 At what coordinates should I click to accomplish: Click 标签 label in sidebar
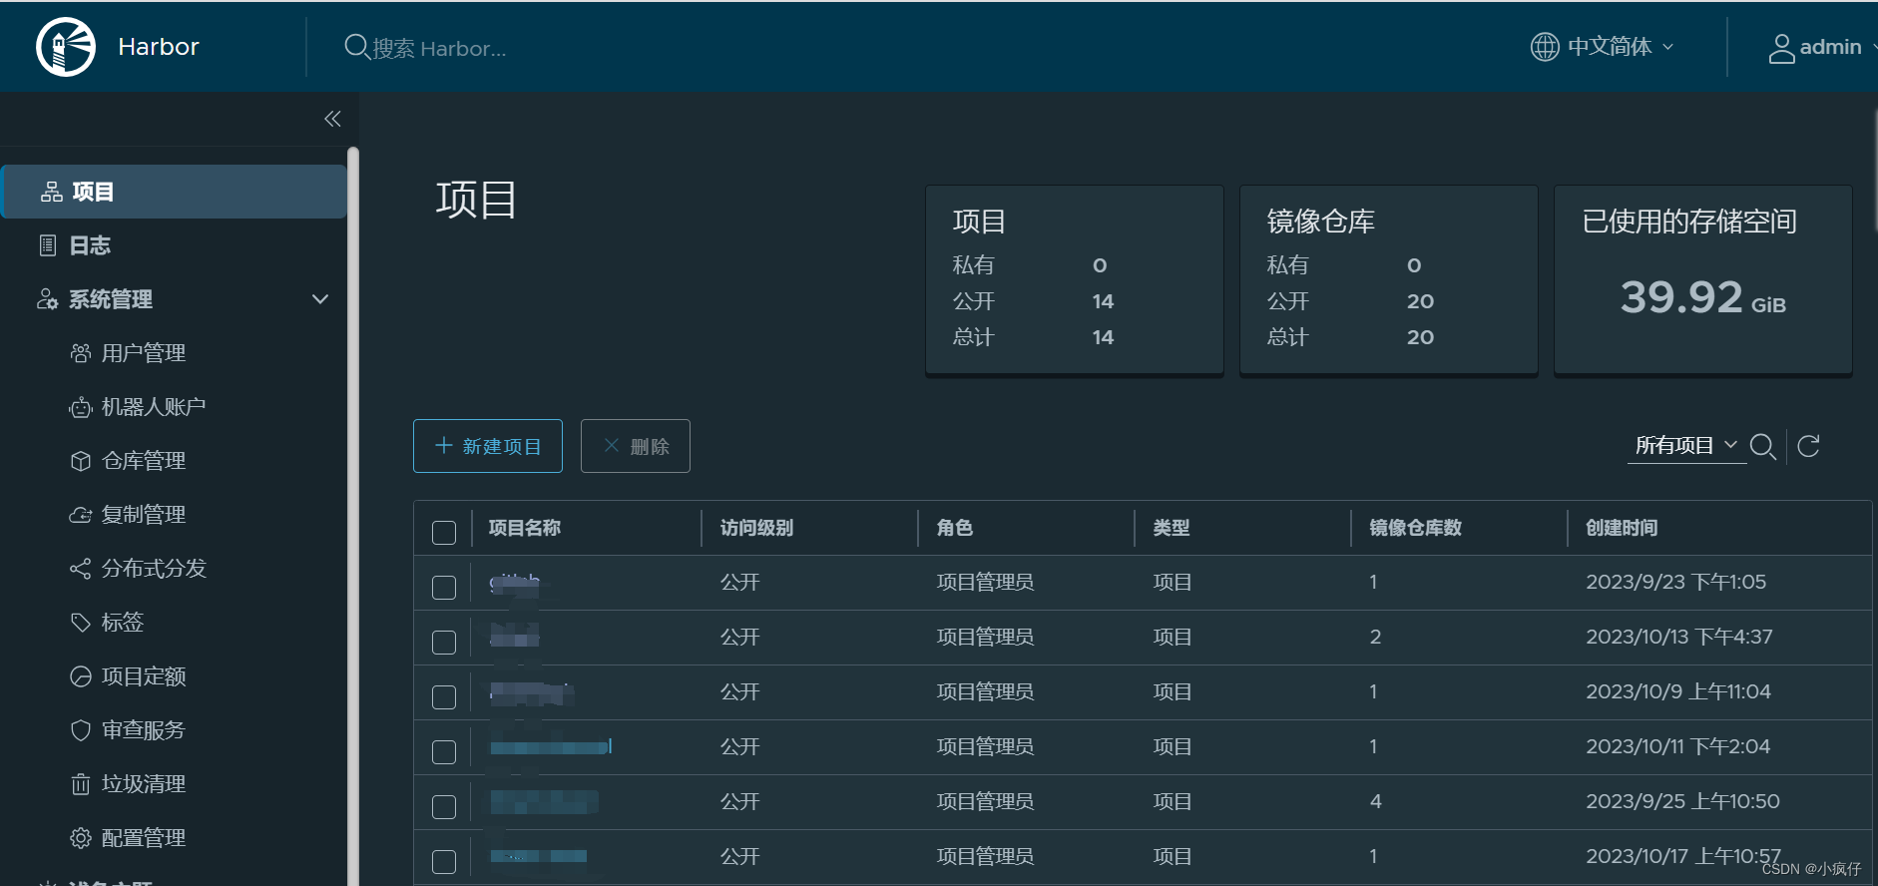point(123,623)
